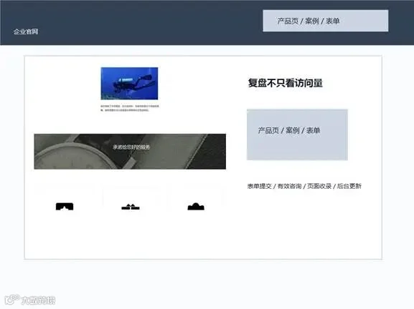Click the dome-shaped silhouette icon

196,206
